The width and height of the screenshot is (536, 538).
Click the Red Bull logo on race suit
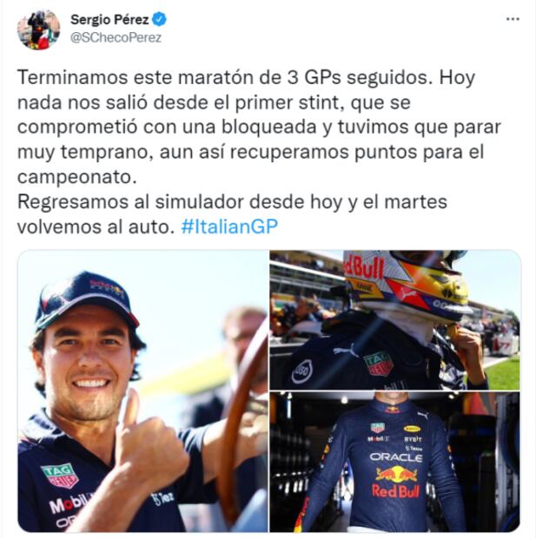(x=396, y=482)
